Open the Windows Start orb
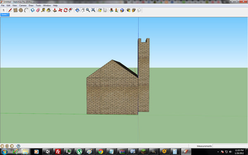Screen dimensions: 248x155 4,152
